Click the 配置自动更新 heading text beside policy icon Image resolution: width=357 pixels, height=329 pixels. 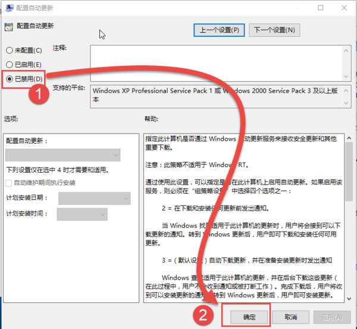pos(35,26)
